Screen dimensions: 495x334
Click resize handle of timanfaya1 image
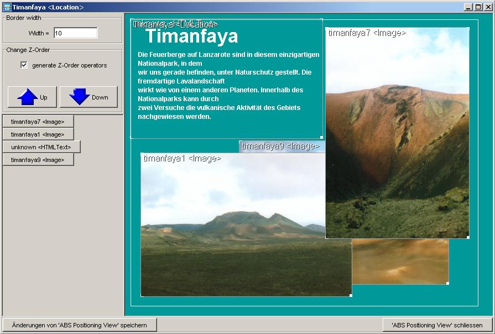coord(351,295)
